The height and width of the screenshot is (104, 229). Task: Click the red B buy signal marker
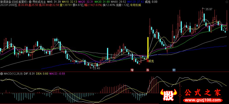(x=147, y=61)
